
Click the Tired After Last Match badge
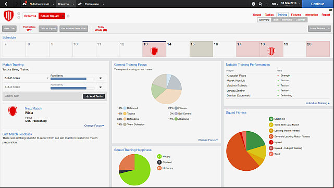271,125
